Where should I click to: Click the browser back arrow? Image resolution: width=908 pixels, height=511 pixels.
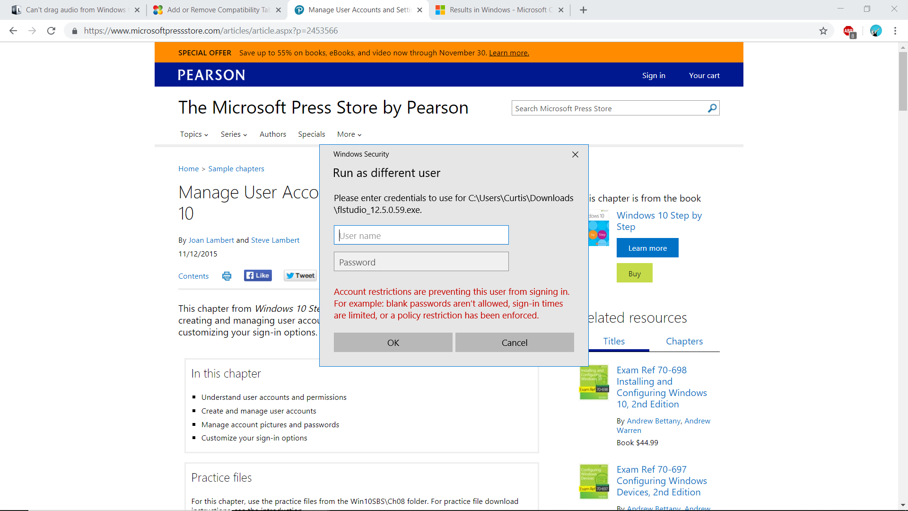(13, 31)
